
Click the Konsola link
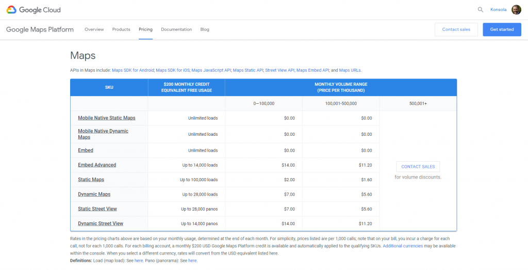click(499, 10)
